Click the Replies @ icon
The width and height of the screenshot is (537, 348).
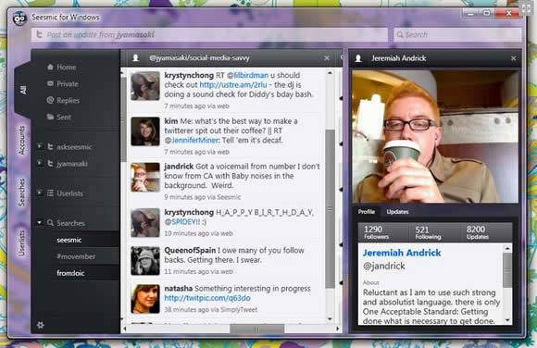click(50, 100)
